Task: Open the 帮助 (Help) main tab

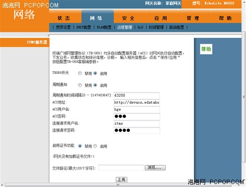Action: 226,17
